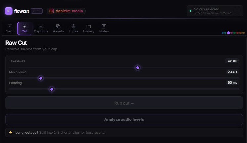Select the magenta theme color dot
Screen dimensions: 247x143
(231, 33)
